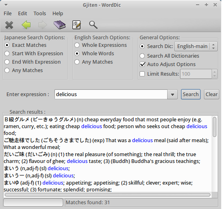Click the Search button

(x=190, y=94)
